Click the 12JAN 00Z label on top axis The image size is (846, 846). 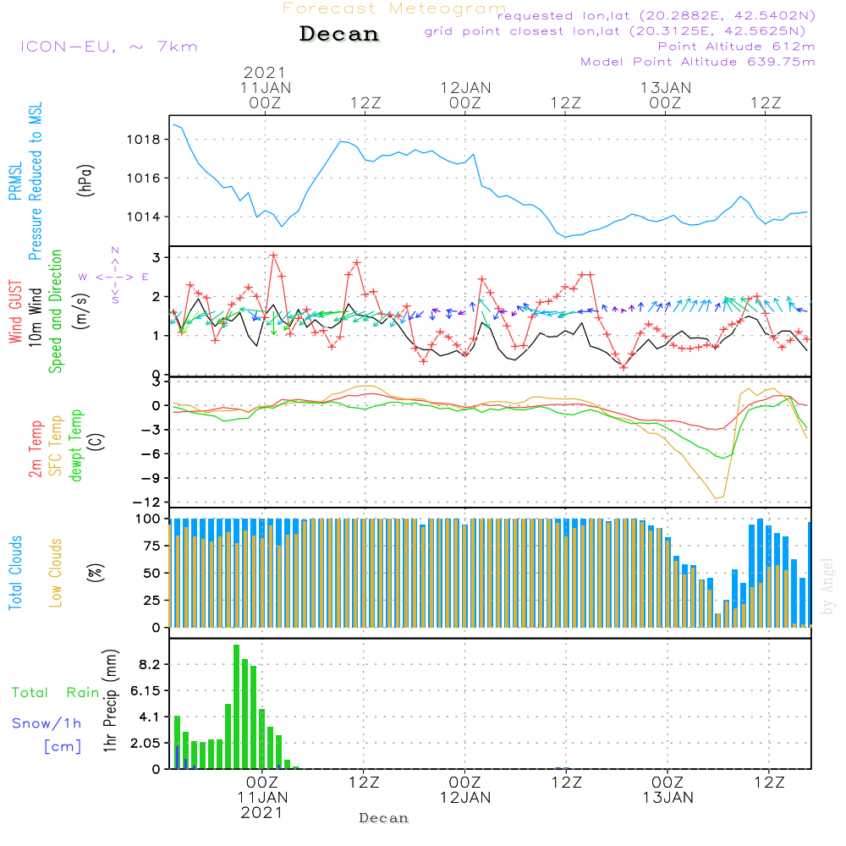pos(465,95)
